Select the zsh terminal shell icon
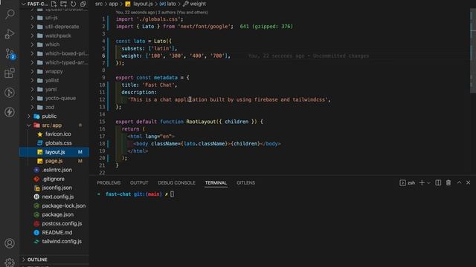 click(x=407, y=182)
